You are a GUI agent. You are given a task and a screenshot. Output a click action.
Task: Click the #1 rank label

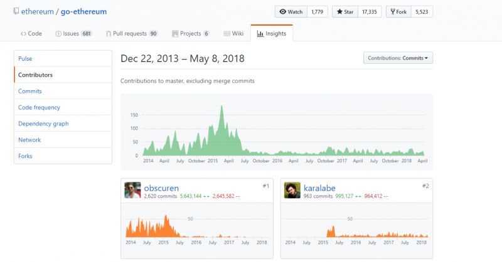pos(265,186)
